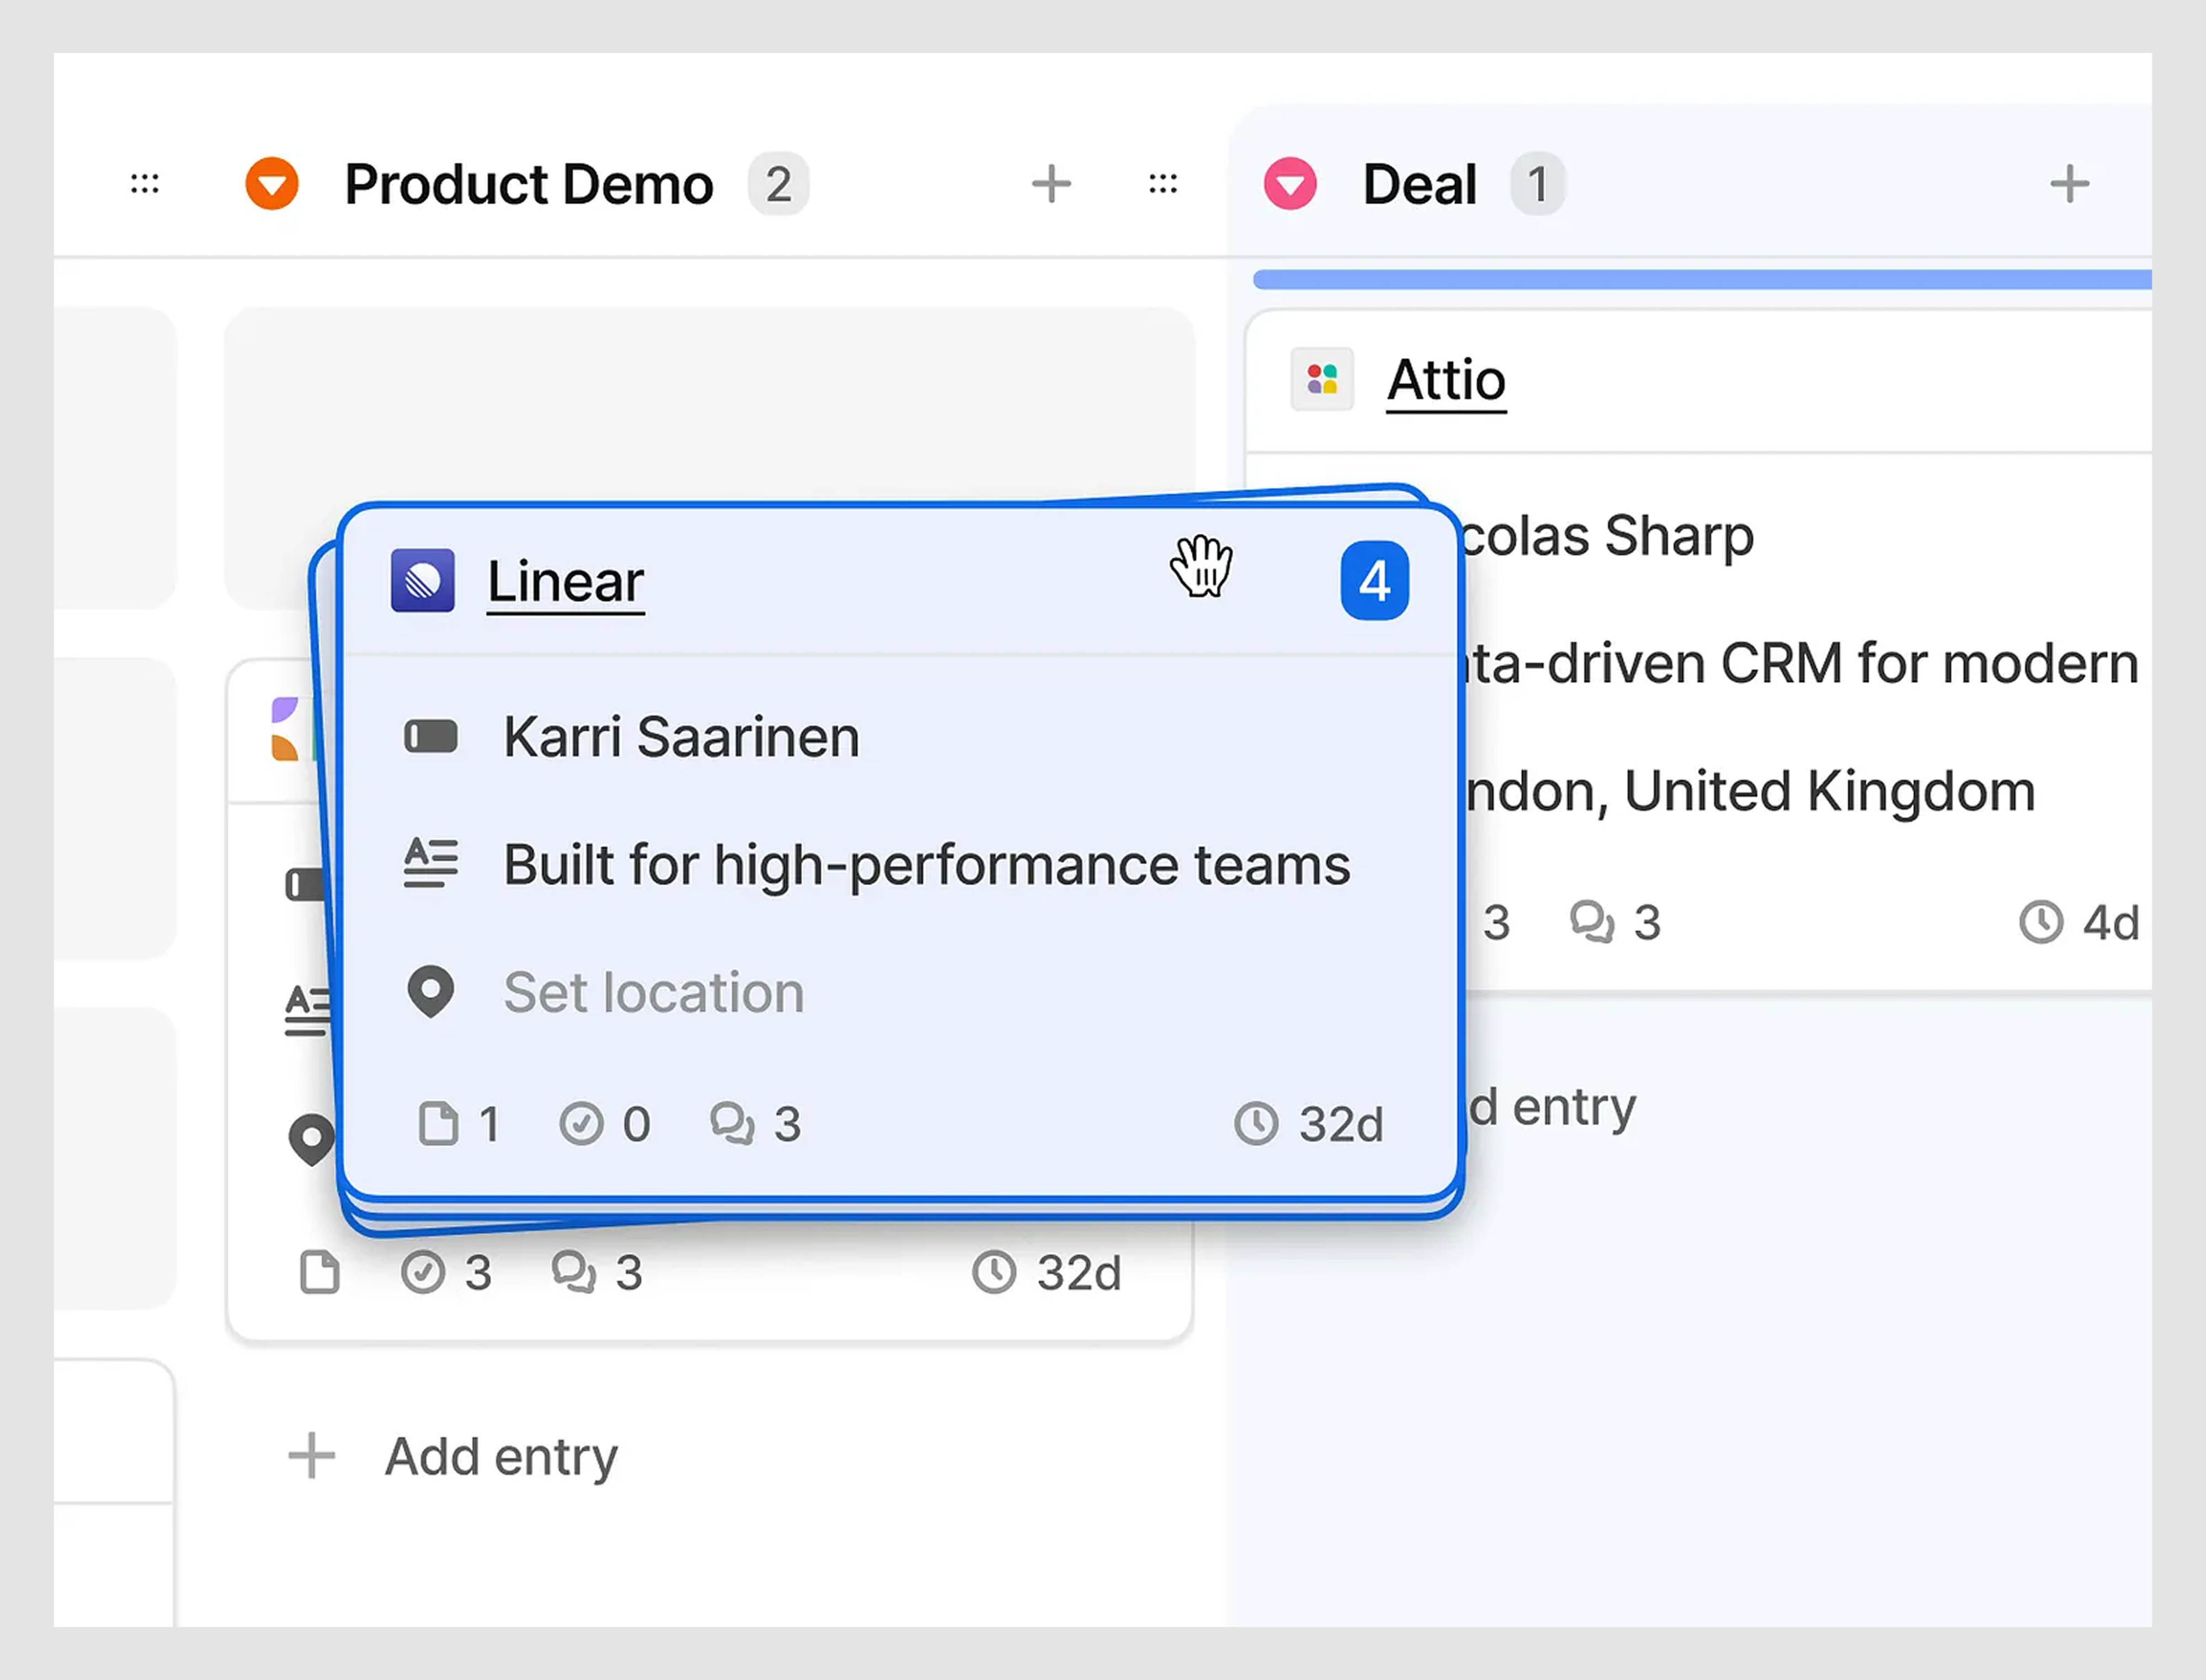Add new entry via Product Demo plus
This screenshot has width=2206, height=1680.
point(1052,184)
